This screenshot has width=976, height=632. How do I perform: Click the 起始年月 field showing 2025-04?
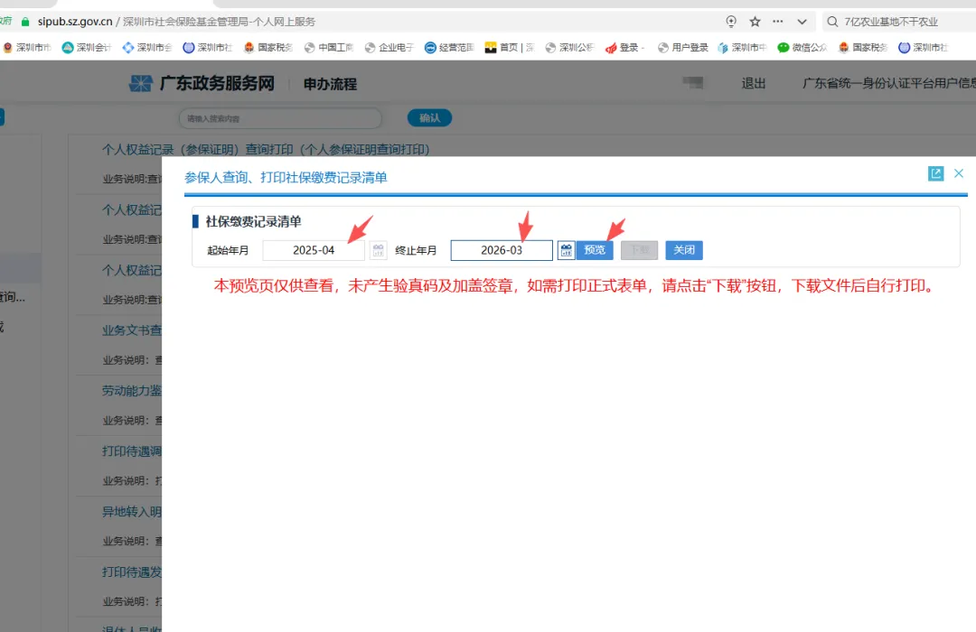click(314, 250)
